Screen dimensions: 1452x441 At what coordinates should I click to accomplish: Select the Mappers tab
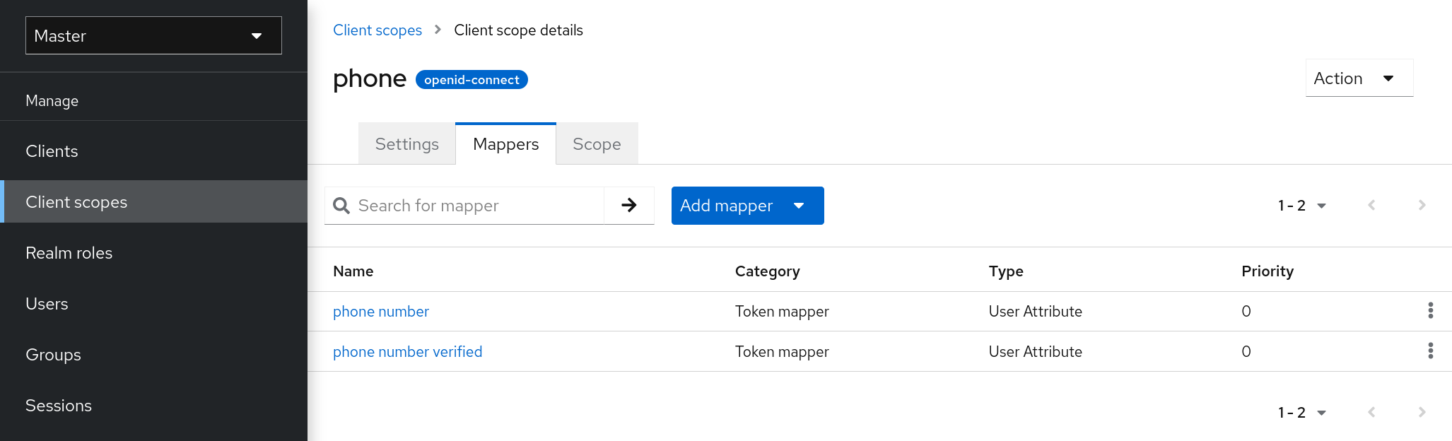505,144
